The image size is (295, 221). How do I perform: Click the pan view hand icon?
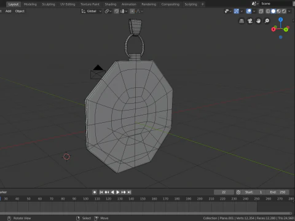(x=258, y=21)
